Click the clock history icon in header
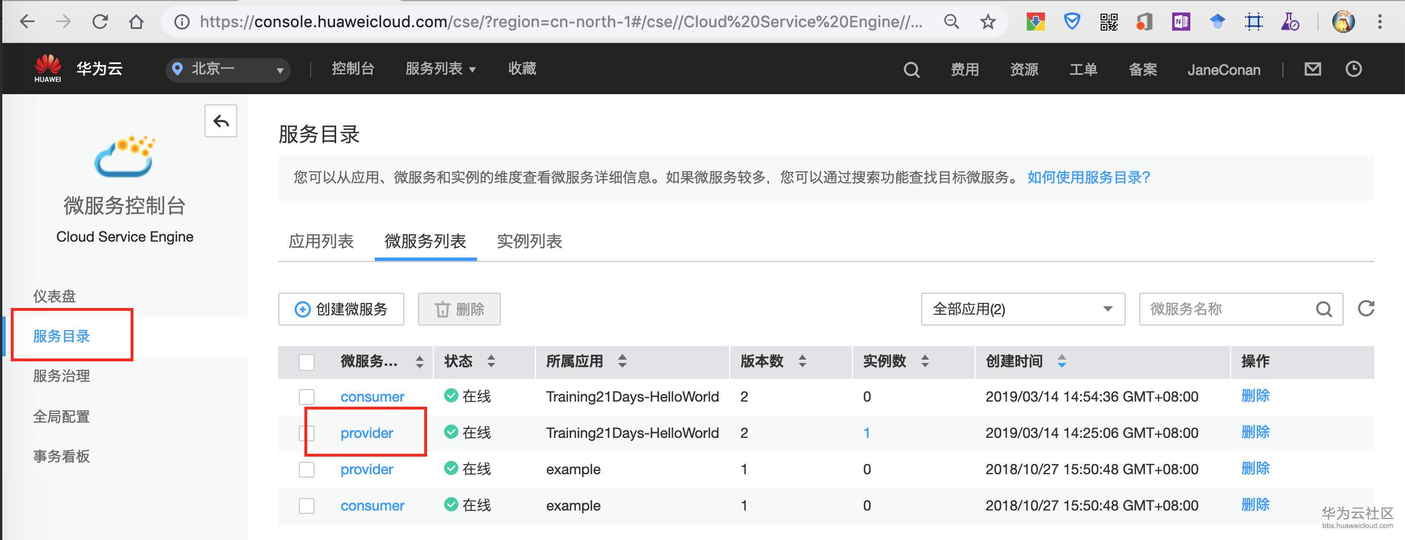Viewport: 1405px width, 540px height. point(1354,69)
